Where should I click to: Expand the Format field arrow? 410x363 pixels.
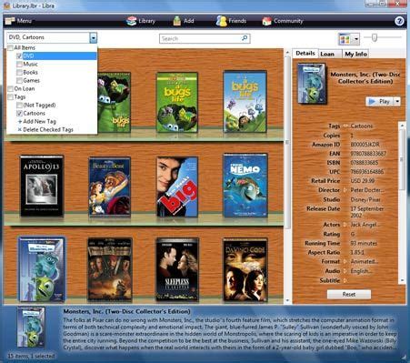345,261
